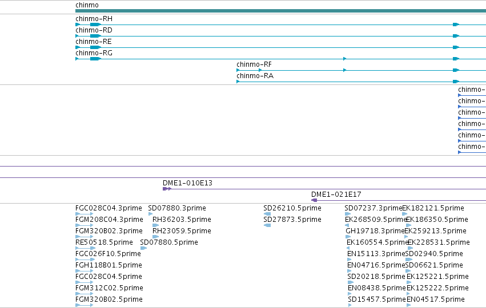Select the FGH118B01.5prime EST label
Viewport: 486px width, 308px height.
click(x=109, y=265)
